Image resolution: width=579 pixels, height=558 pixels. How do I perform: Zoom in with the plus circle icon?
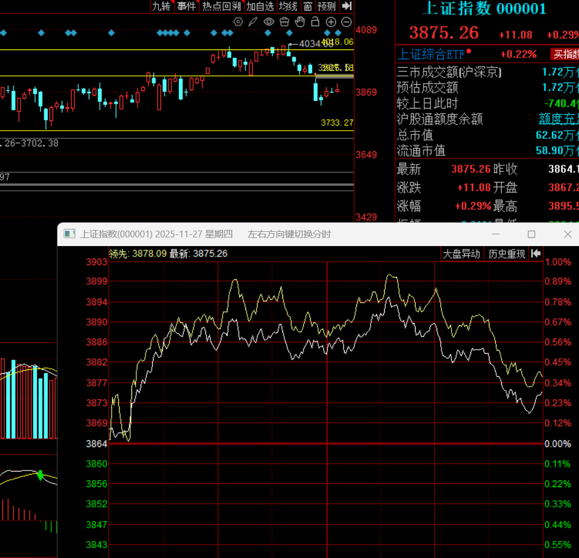coord(331,22)
